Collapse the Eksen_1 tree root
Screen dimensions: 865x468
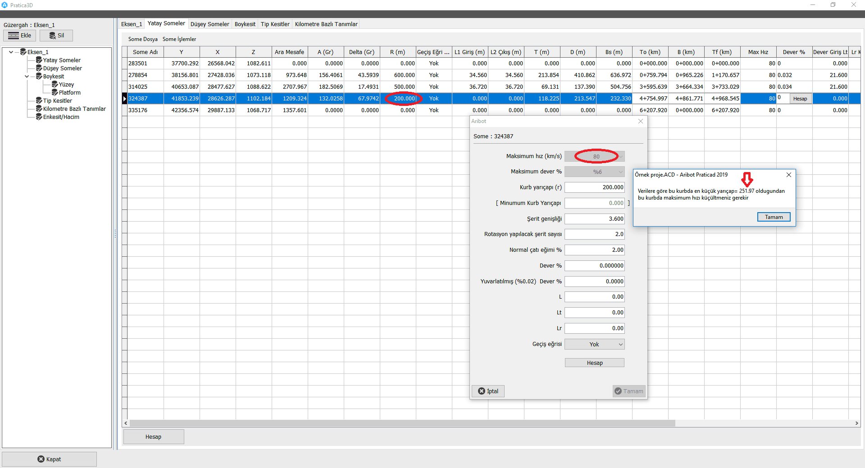tap(11, 52)
